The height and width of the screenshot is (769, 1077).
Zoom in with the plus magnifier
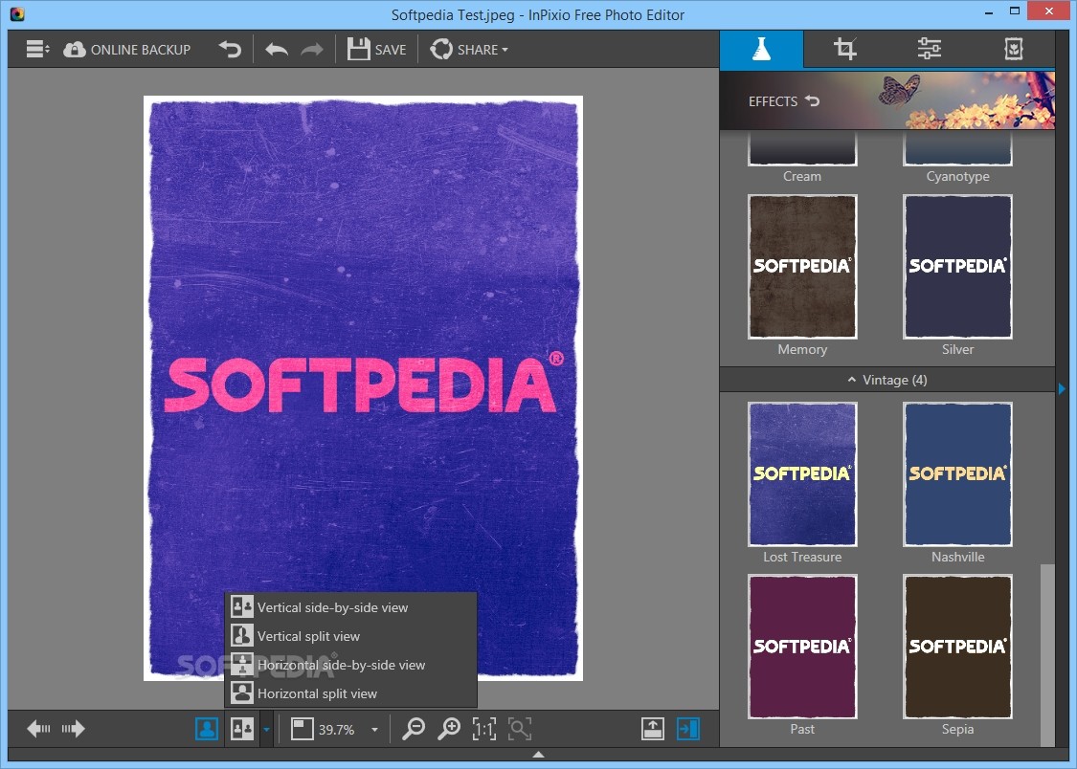click(449, 729)
